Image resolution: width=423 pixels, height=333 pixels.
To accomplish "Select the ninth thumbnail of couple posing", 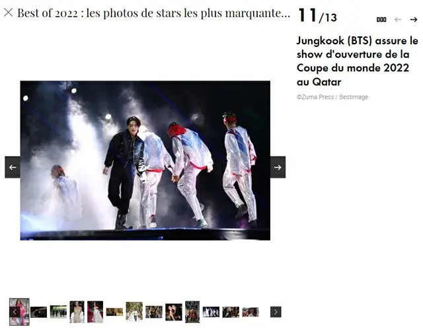I will [173, 312].
